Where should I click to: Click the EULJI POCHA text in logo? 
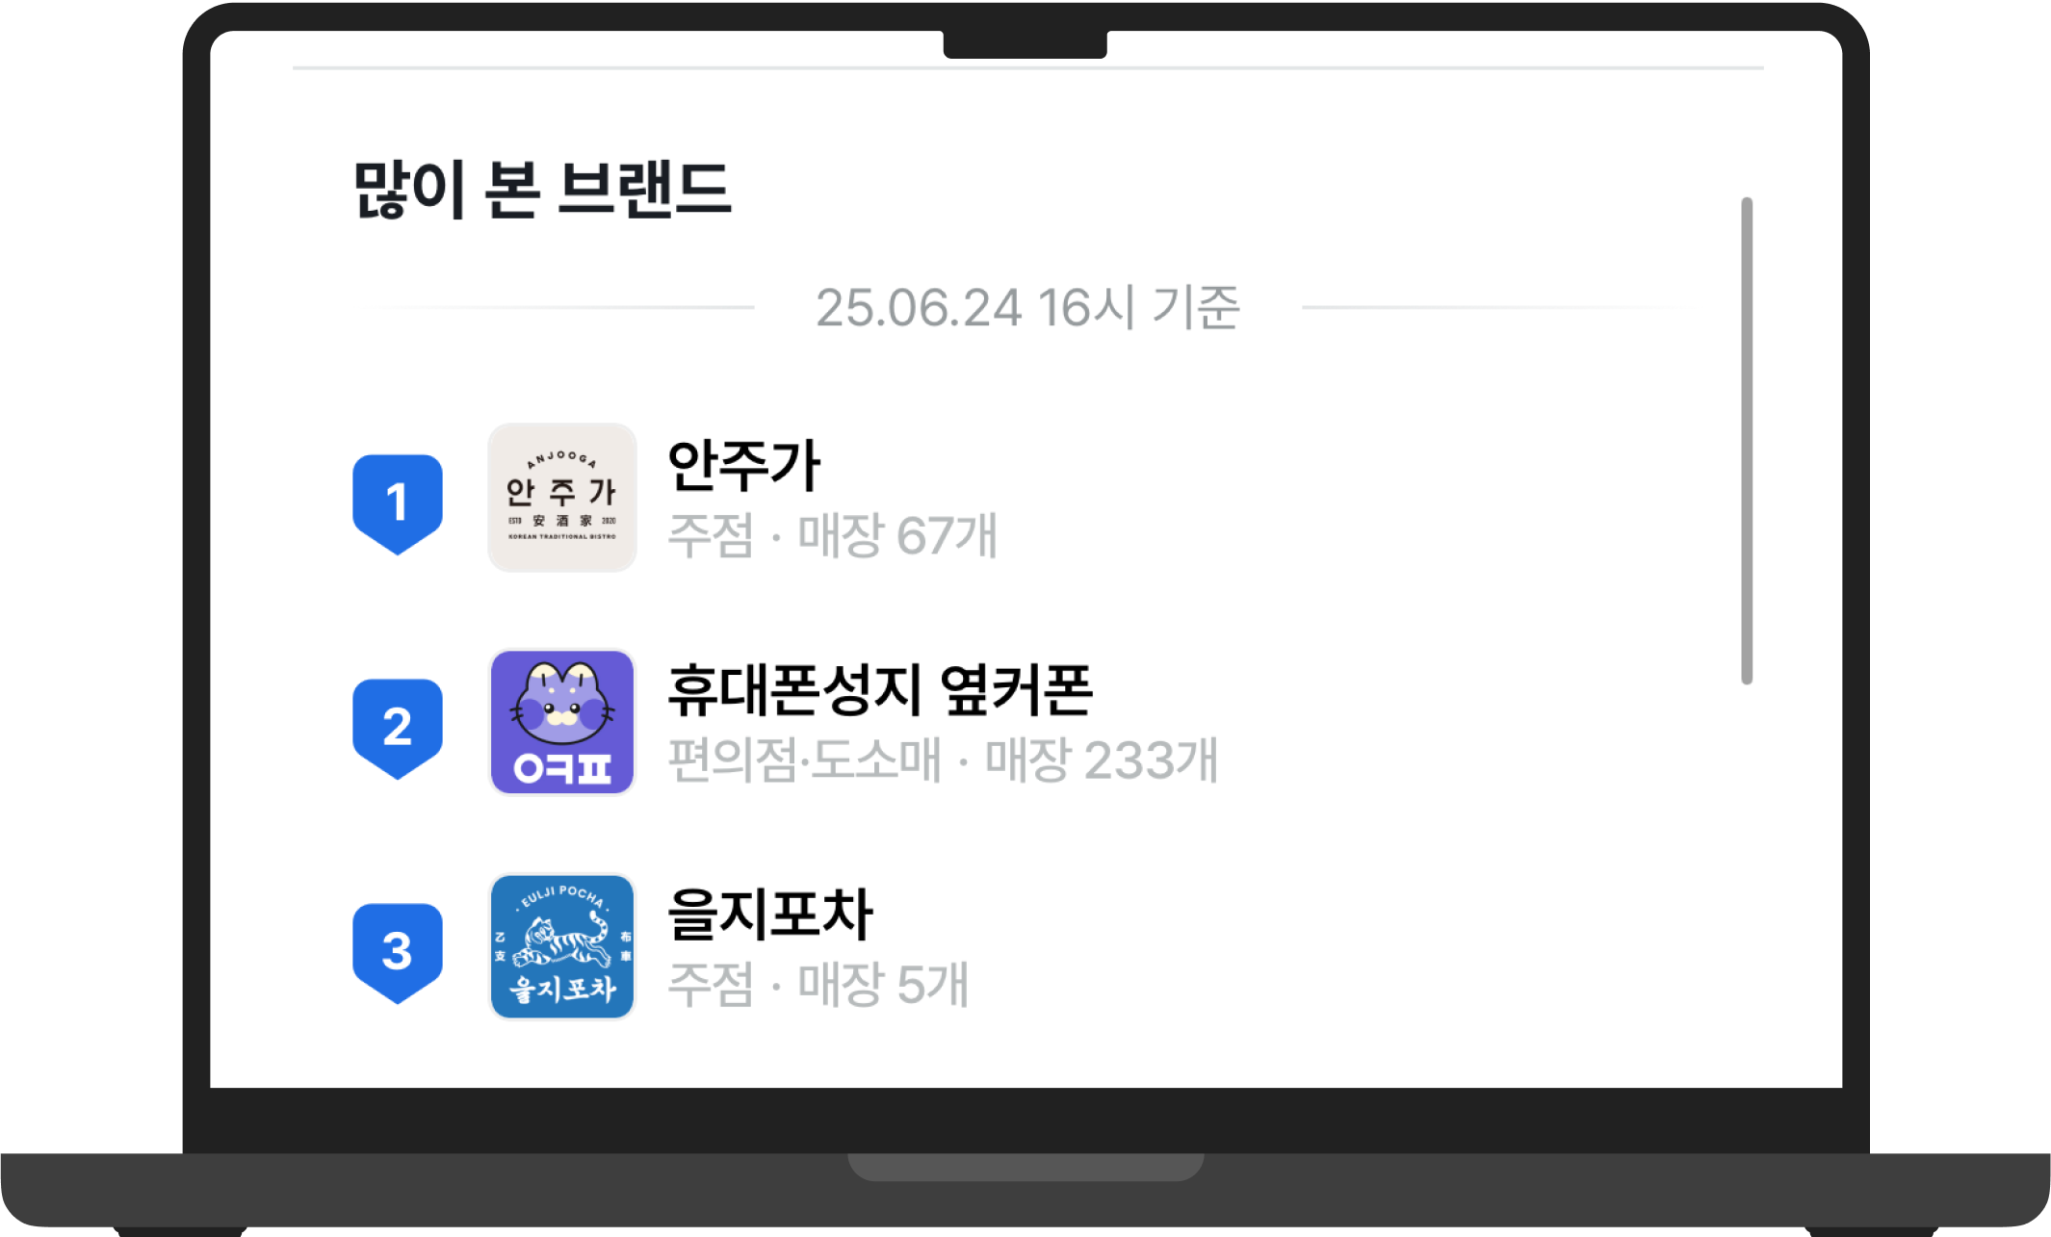pyautogui.click(x=562, y=897)
